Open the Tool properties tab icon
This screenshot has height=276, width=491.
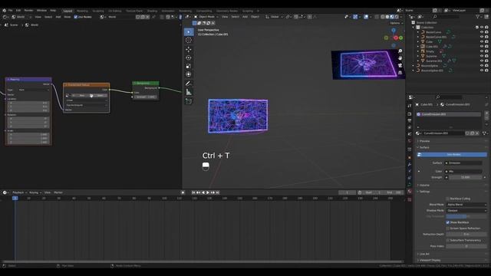pyautogui.click(x=410, y=107)
